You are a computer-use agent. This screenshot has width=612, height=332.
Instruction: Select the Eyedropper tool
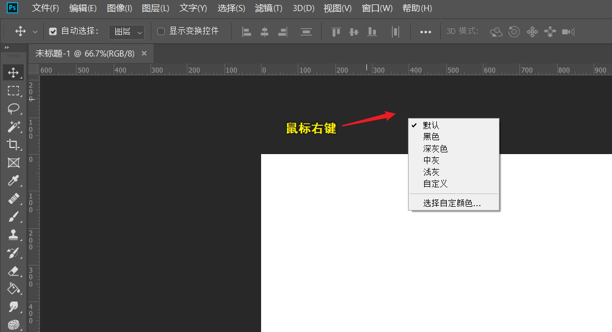click(x=14, y=181)
